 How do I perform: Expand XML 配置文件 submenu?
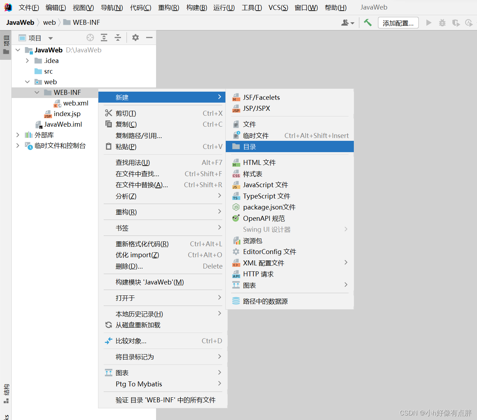[x=290, y=263]
